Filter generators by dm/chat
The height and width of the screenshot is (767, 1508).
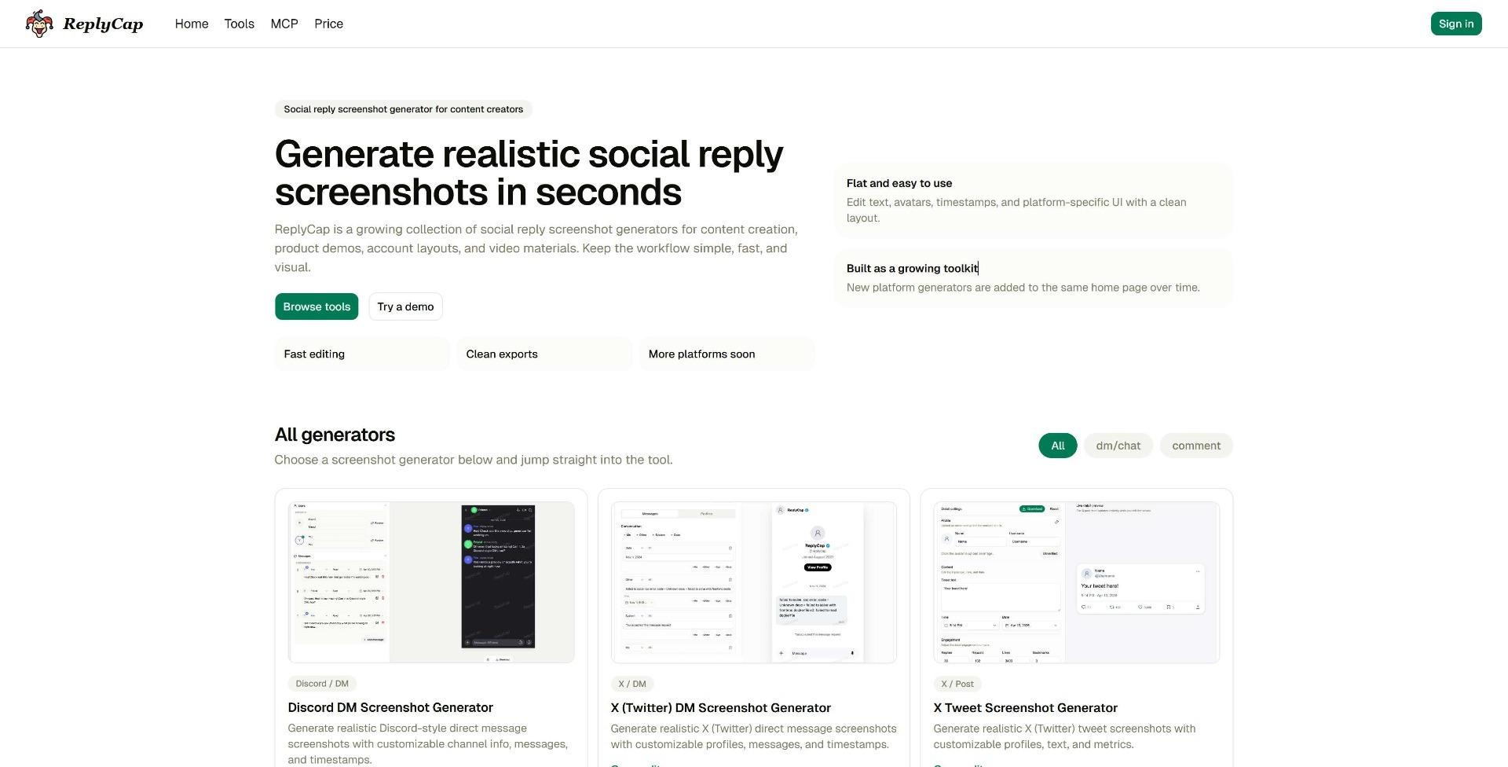(x=1118, y=446)
